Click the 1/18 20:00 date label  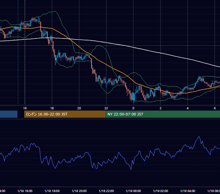click(79, 191)
